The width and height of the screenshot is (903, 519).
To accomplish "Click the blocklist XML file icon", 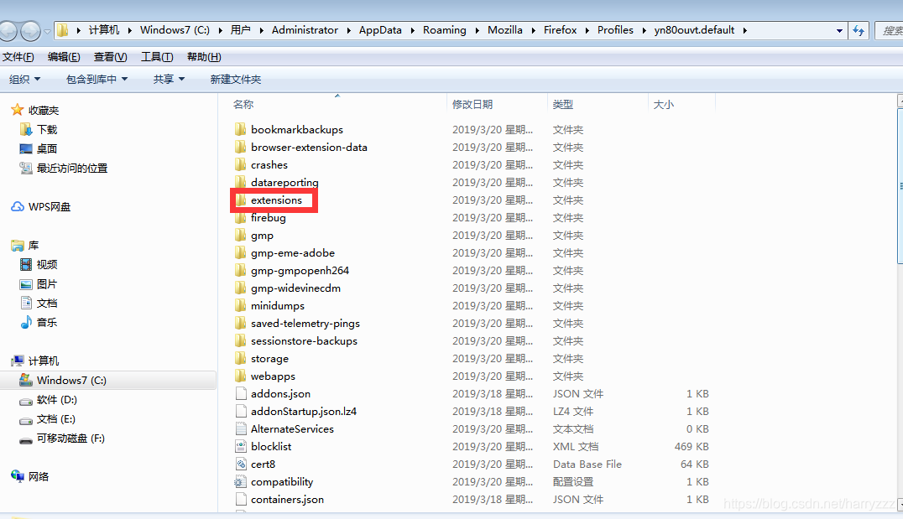I will coord(241,447).
